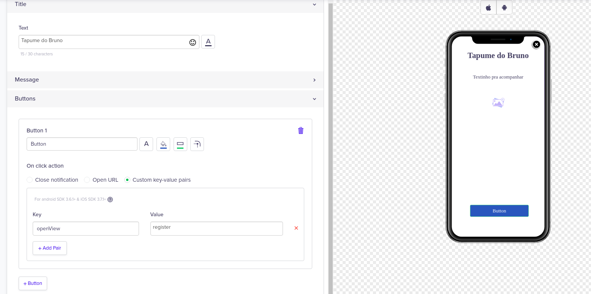The height and width of the screenshot is (294, 591).
Task: Delete Button 1 using the trash icon
Action: coord(300,130)
